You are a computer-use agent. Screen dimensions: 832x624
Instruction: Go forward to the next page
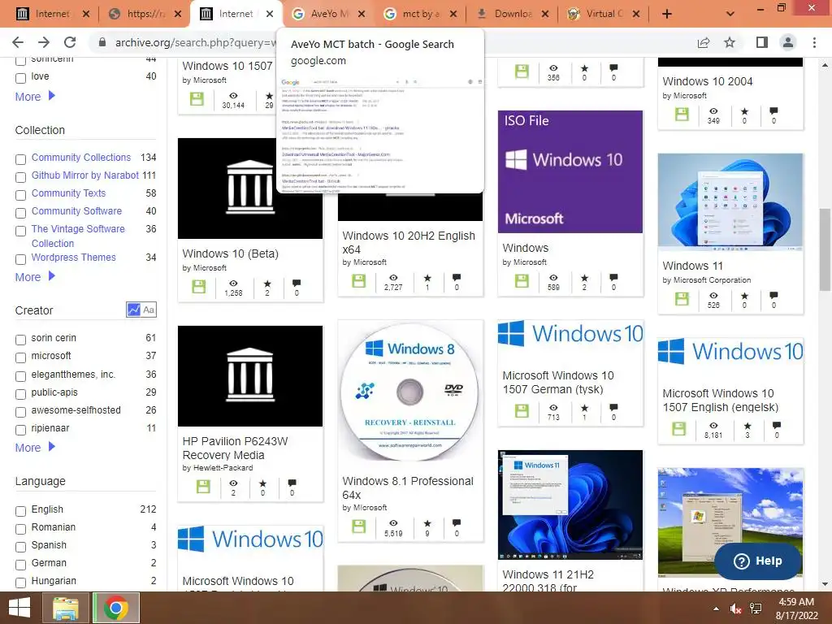(44, 42)
